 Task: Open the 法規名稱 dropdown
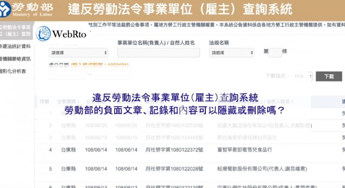[x=232, y=53]
